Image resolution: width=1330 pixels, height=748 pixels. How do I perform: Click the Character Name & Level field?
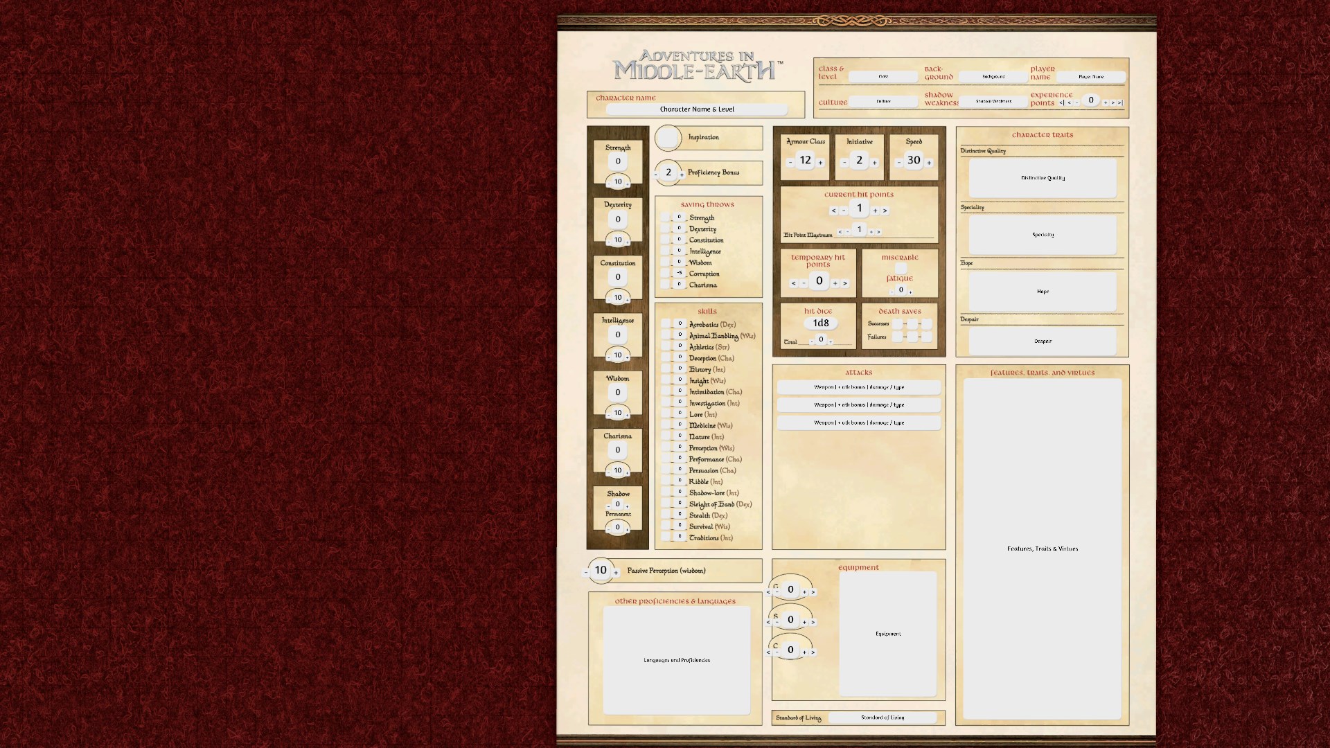tap(697, 109)
